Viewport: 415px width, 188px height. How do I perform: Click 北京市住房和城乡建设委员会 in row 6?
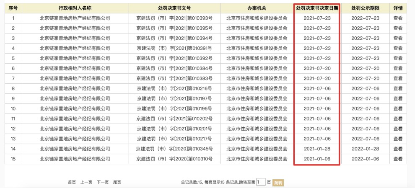[257, 69]
